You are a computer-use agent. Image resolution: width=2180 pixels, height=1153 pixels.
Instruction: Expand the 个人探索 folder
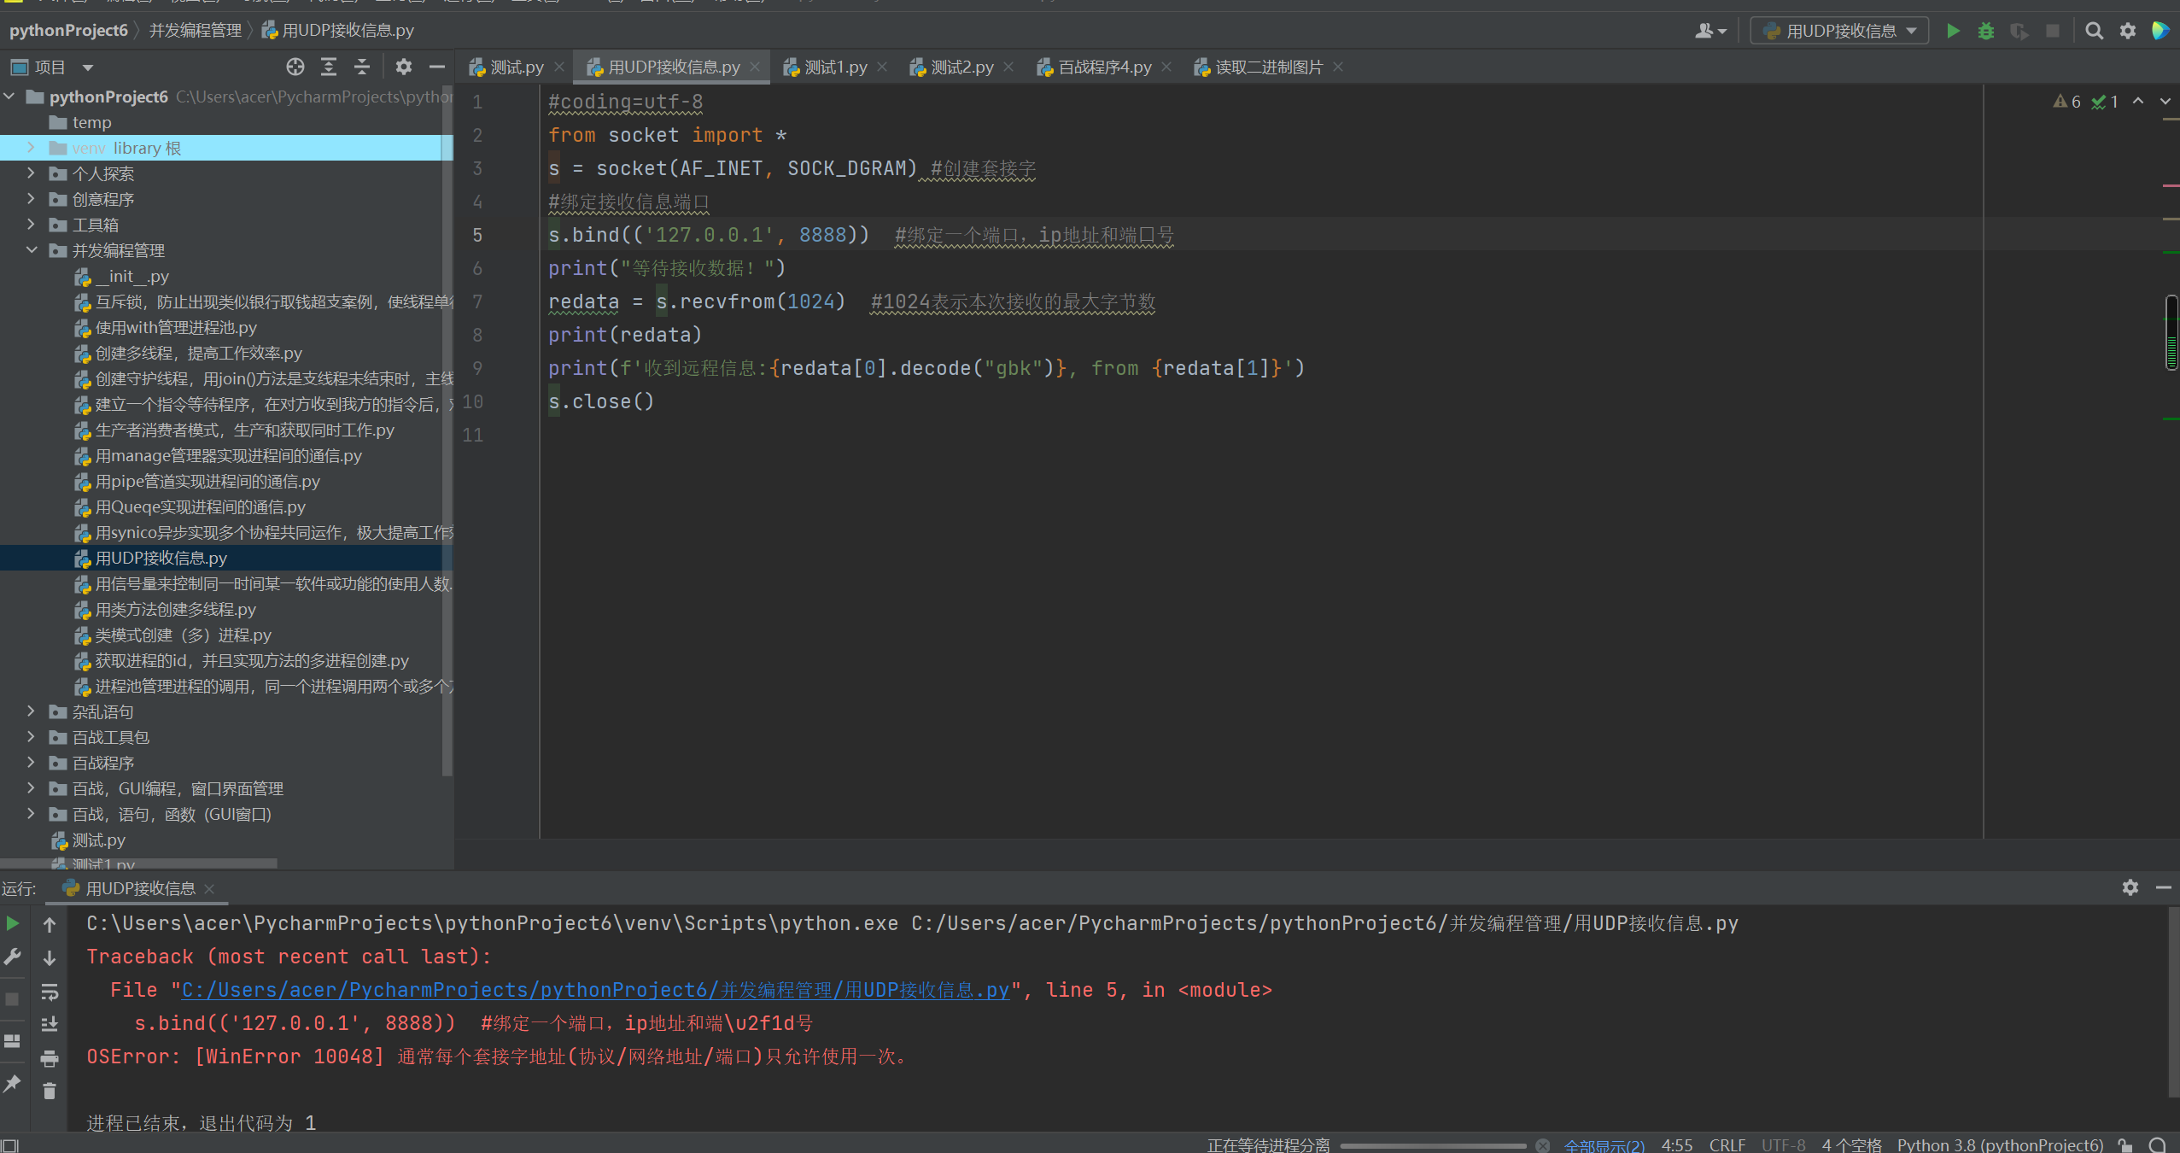(x=32, y=173)
